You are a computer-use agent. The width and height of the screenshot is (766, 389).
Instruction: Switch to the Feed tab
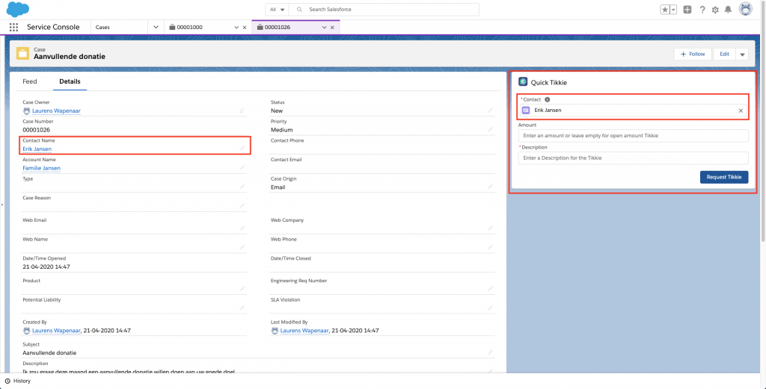pyautogui.click(x=30, y=81)
